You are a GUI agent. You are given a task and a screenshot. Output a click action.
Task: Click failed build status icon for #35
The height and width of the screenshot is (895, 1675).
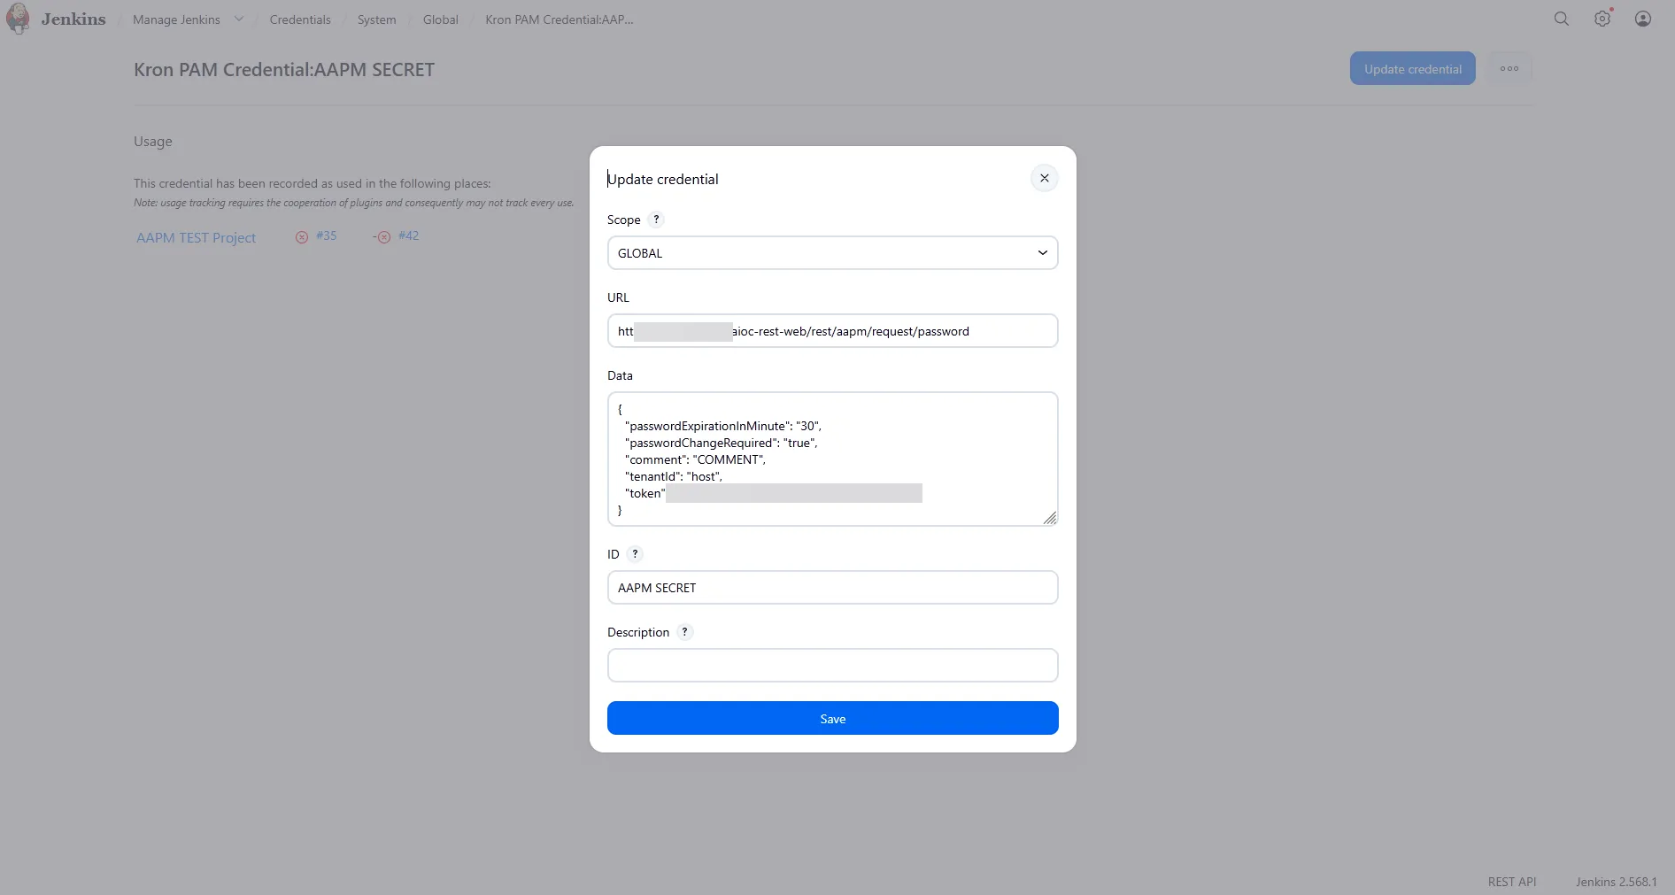[x=302, y=237]
